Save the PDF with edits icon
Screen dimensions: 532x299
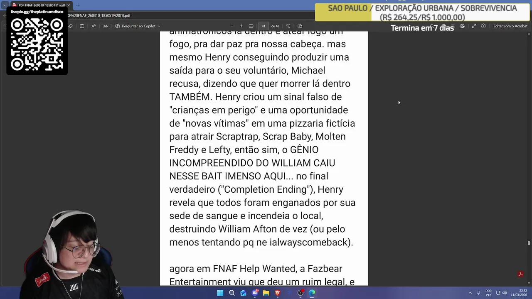463,26
